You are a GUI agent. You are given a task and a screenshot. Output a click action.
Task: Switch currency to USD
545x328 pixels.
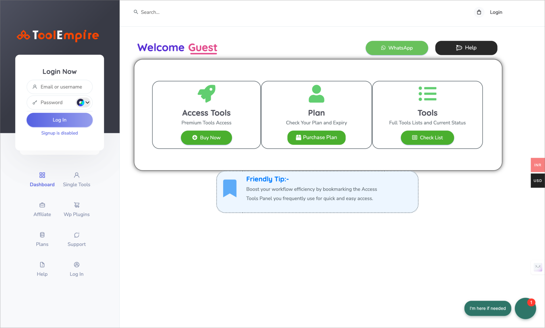[538, 181]
